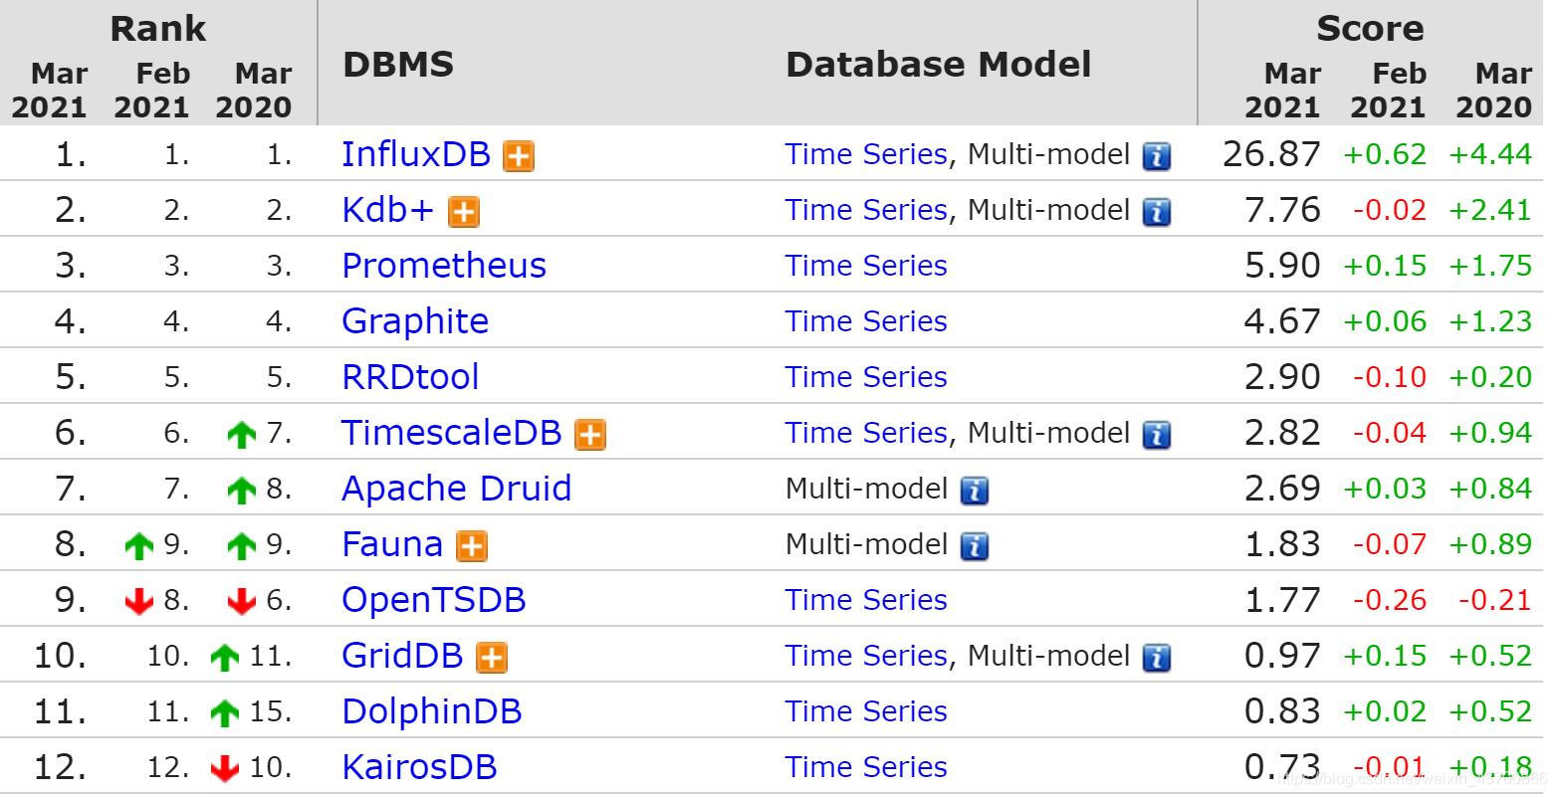This screenshot has height=797, width=1557.
Task: Click the Feb 2021 Rank column header
Action: click(163, 90)
